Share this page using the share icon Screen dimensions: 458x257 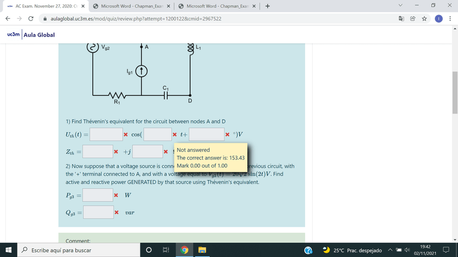(x=413, y=18)
